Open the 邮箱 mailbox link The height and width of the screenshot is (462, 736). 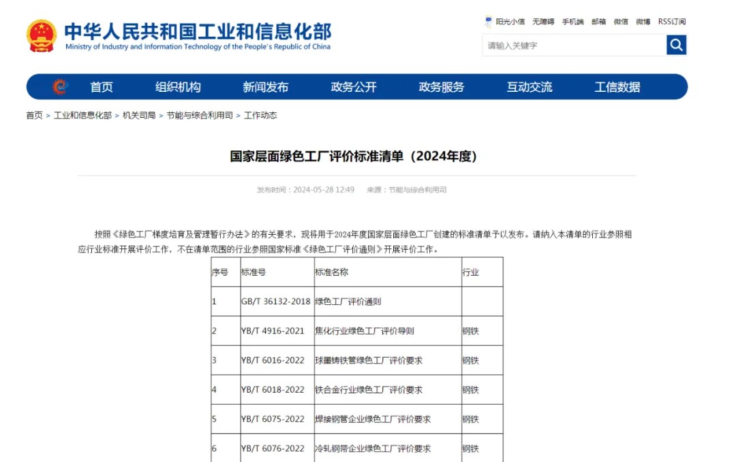[598, 22]
